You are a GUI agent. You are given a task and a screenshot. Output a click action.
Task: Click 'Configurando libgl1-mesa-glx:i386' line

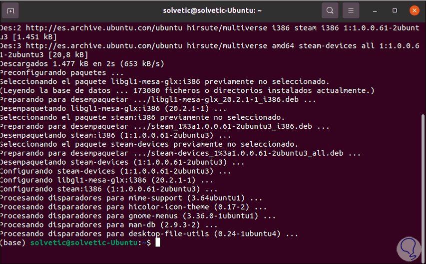click(x=106, y=180)
